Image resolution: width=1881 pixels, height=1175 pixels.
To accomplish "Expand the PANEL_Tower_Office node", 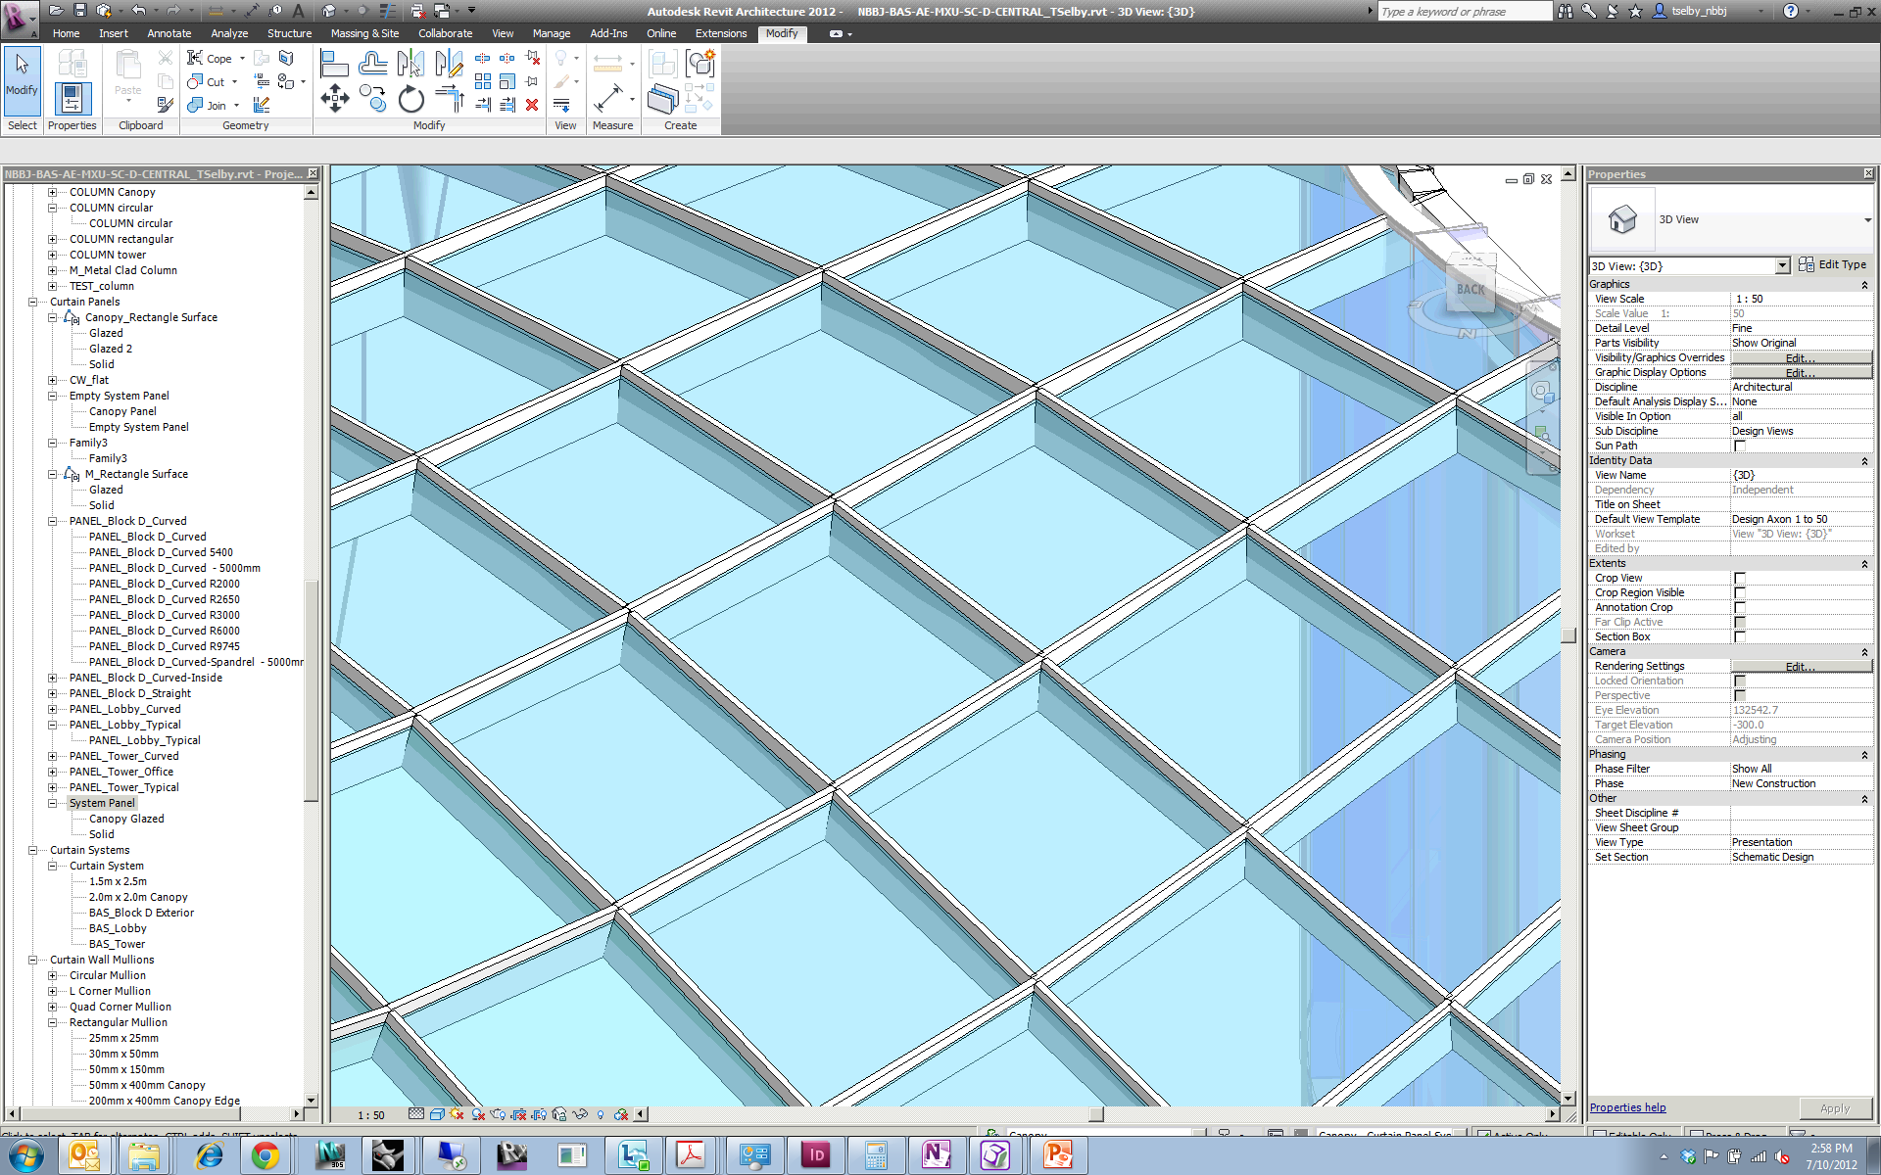I will click(x=53, y=772).
